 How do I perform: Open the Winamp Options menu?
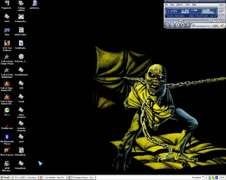[179, 5]
